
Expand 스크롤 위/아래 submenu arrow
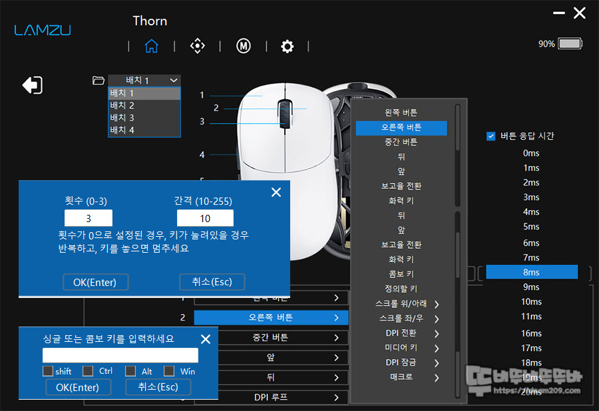[x=437, y=304]
